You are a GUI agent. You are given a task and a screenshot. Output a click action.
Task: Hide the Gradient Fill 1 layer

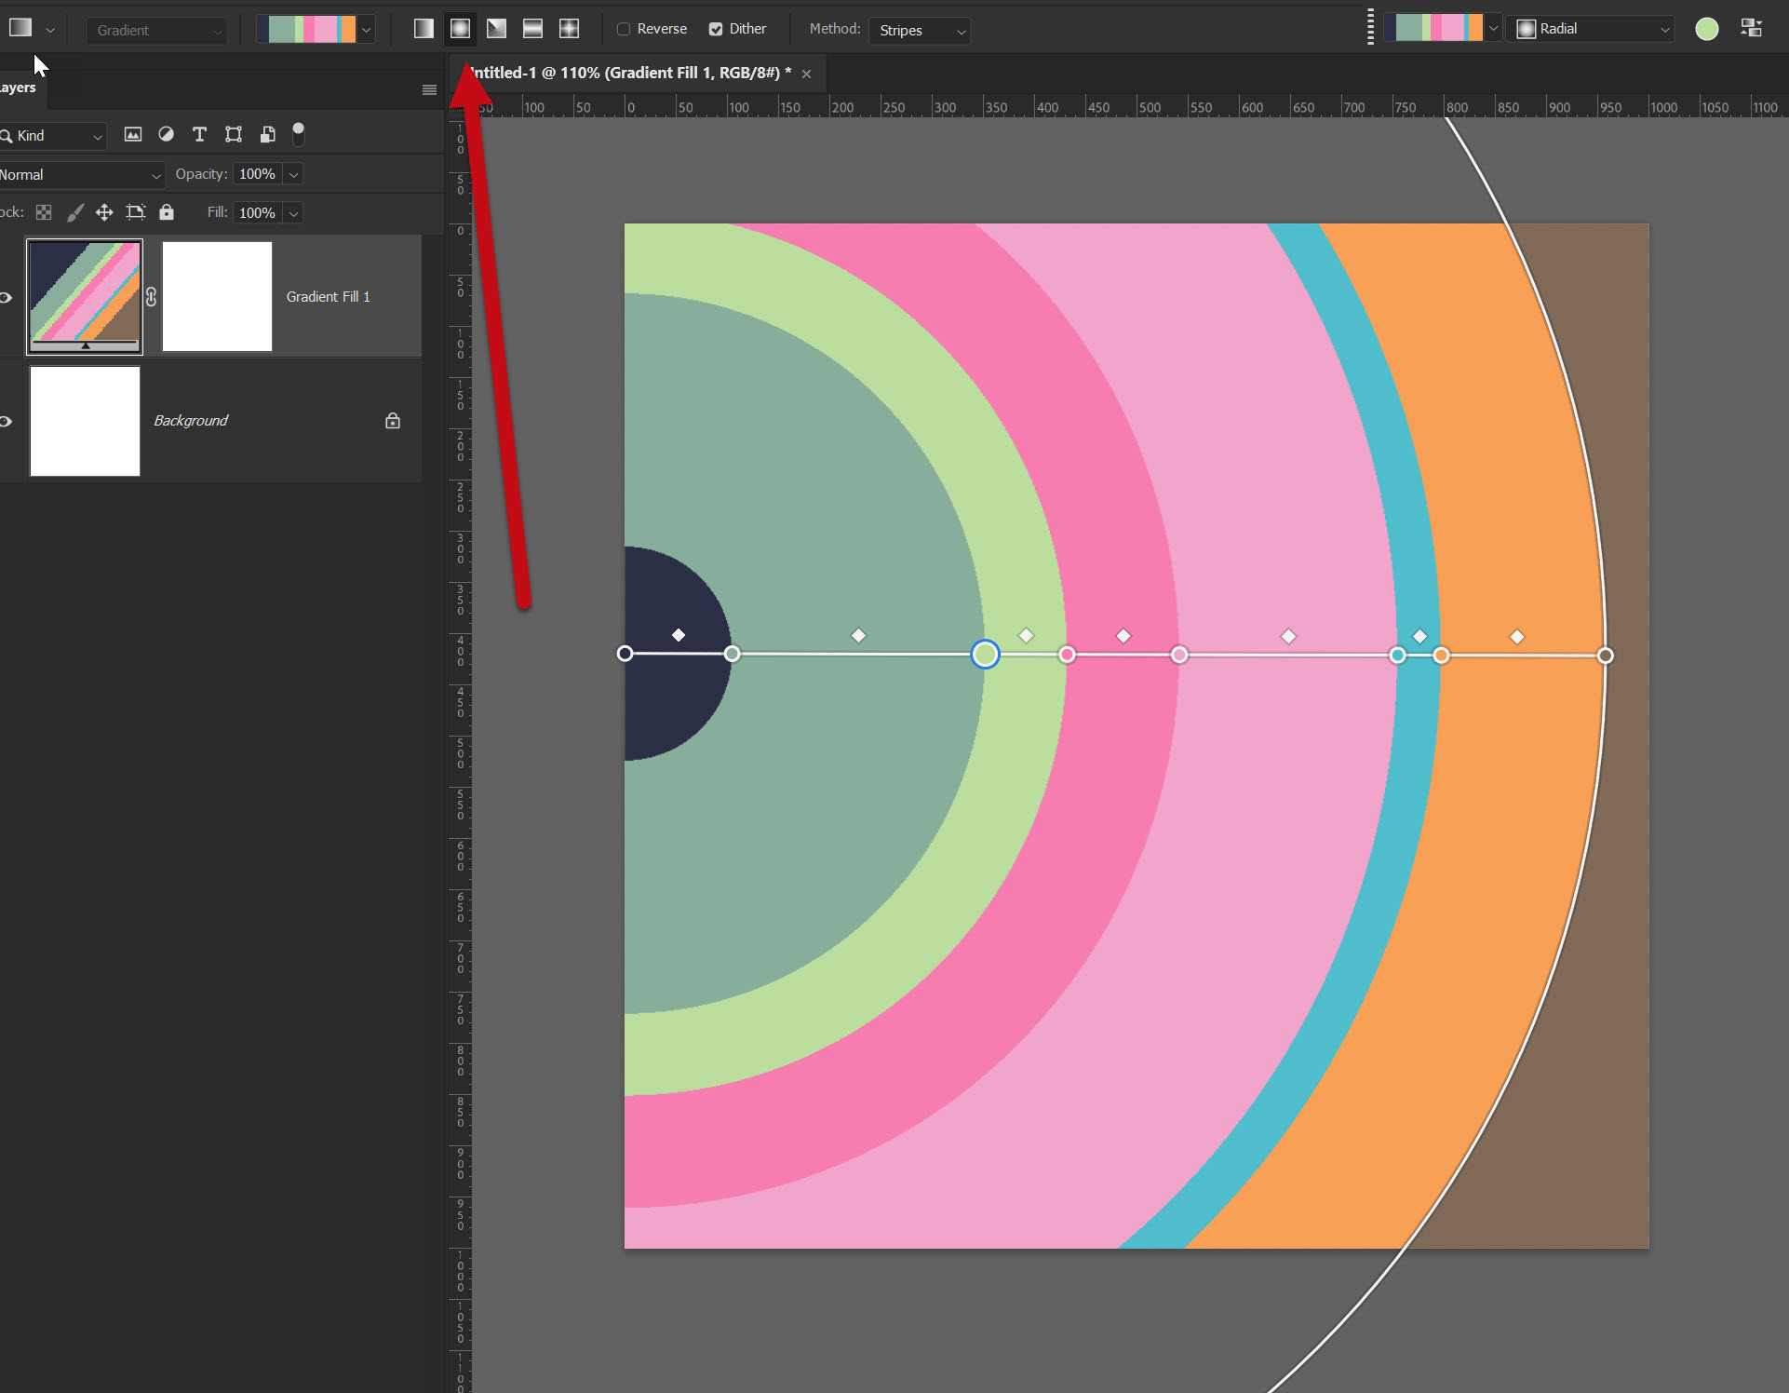tap(7, 297)
